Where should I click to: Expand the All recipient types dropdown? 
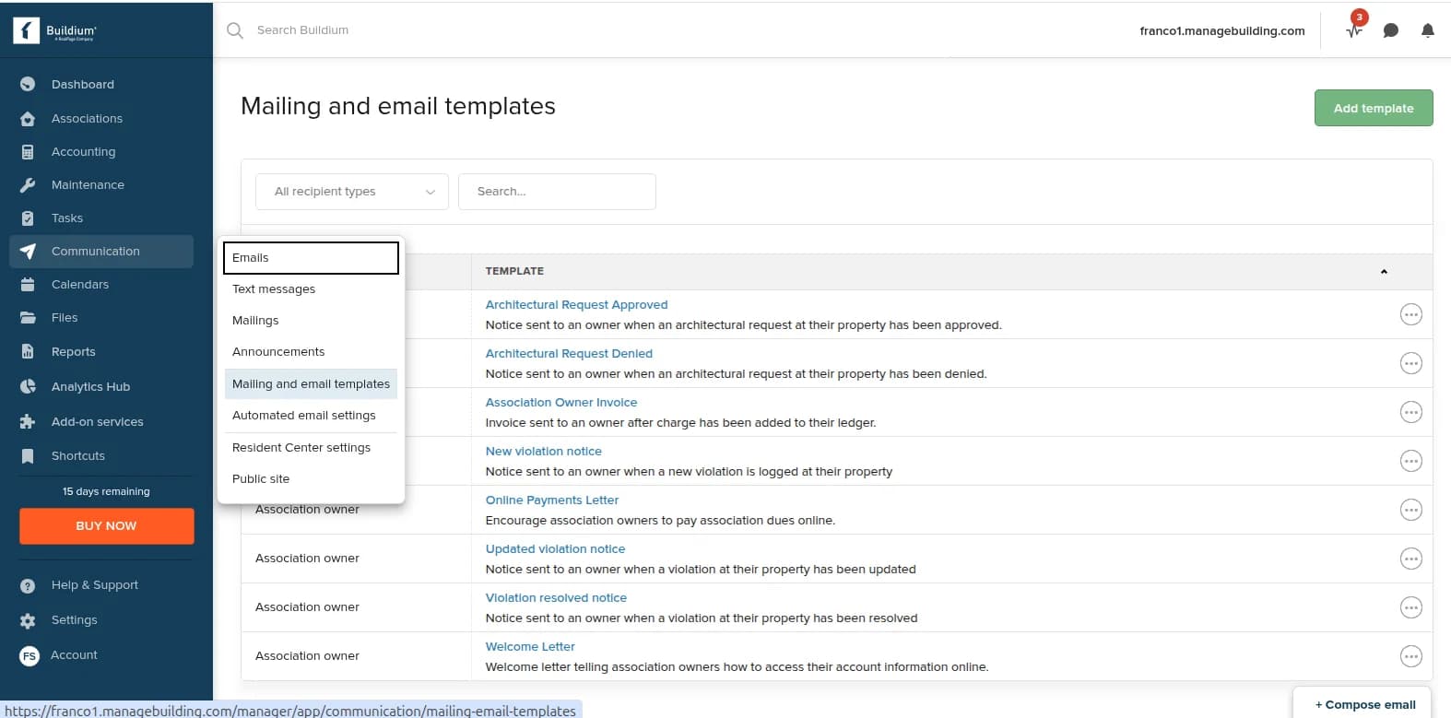(x=352, y=192)
